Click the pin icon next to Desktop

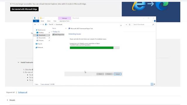tap(49, 32)
